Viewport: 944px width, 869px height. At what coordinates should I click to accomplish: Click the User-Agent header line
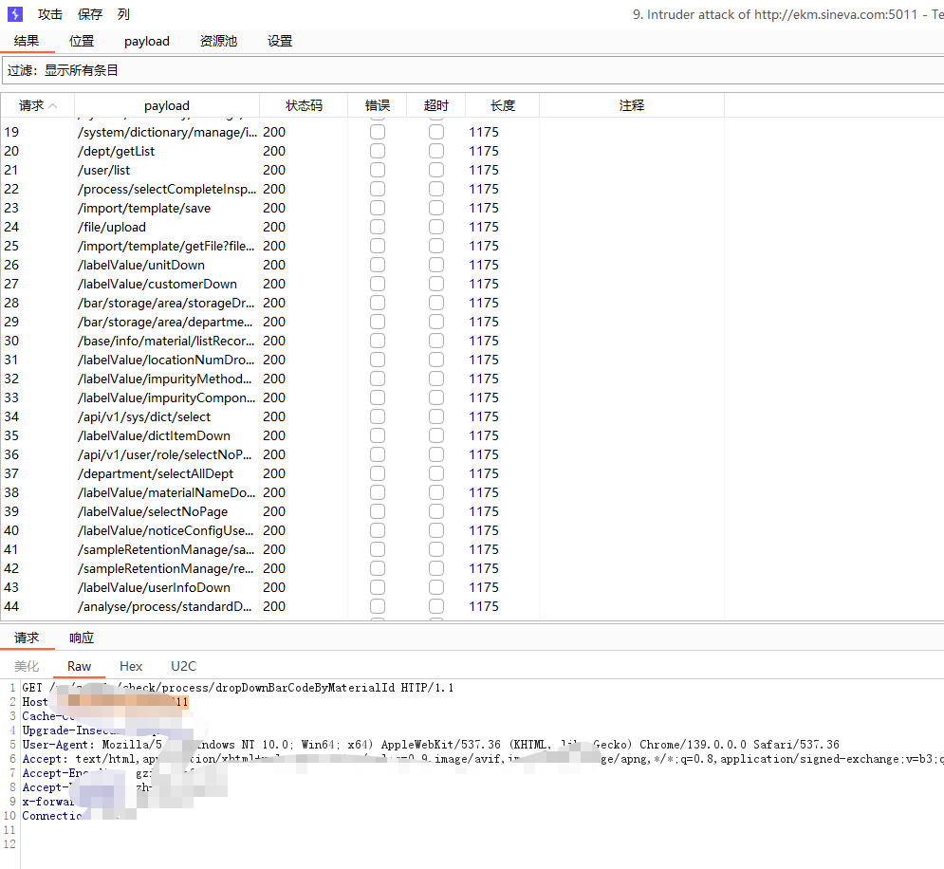(x=431, y=745)
